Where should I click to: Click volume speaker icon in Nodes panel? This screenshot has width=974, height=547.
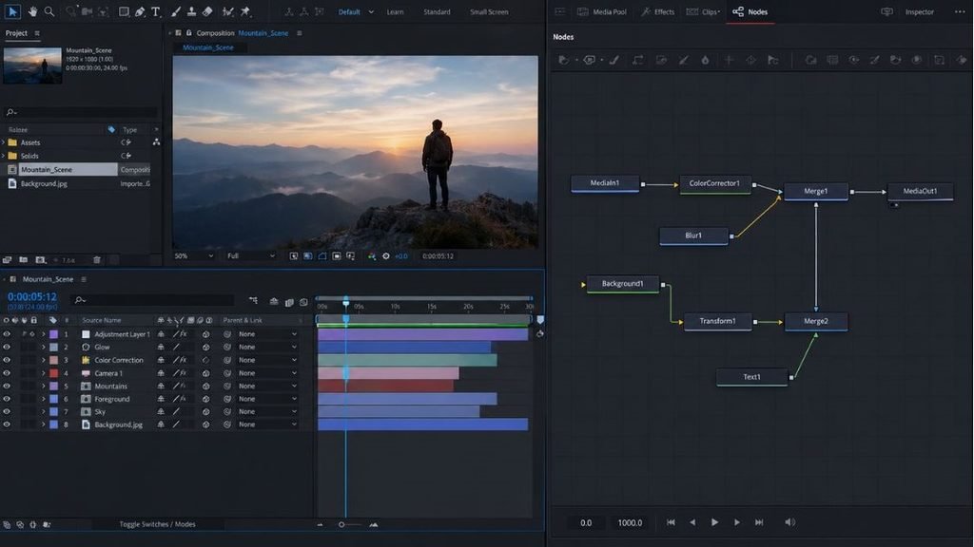pyautogui.click(x=789, y=522)
